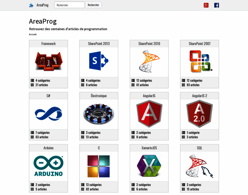This screenshot has height=195, width=248.
Task: Open the SQL card title
Action: click(x=199, y=148)
